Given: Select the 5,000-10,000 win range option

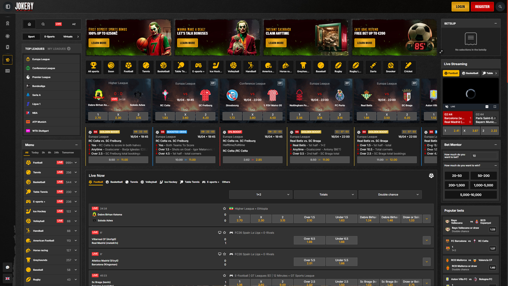Looking at the screenshot, I should tap(470, 195).
